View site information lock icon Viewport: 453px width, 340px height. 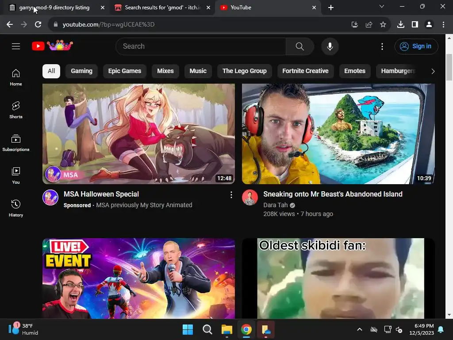[x=56, y=25]
